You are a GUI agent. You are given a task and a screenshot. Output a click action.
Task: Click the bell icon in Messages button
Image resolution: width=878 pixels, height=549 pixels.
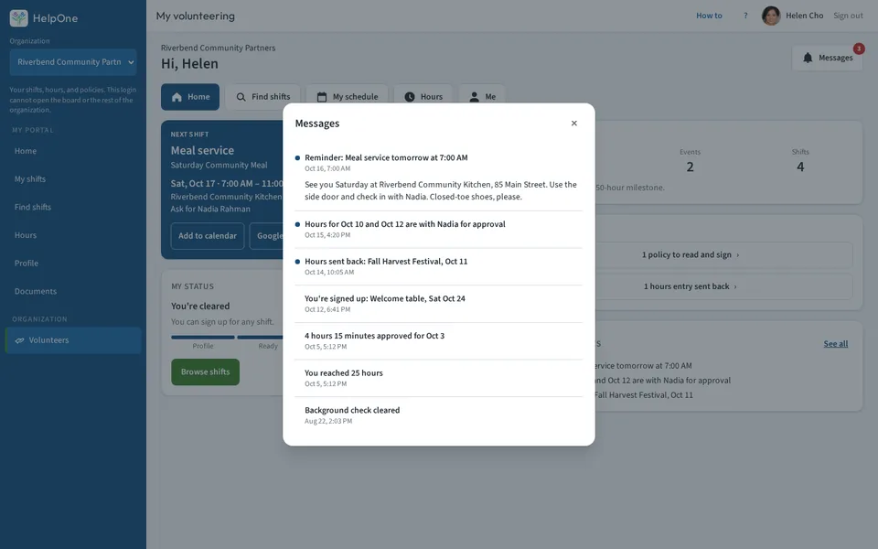[808, 58]
